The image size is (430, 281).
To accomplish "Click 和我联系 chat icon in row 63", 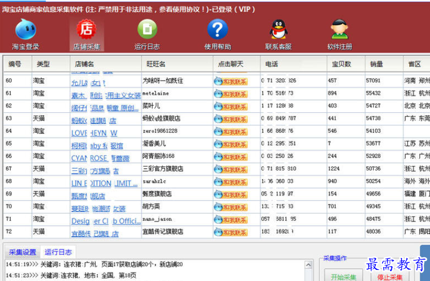I will (231, 119).
